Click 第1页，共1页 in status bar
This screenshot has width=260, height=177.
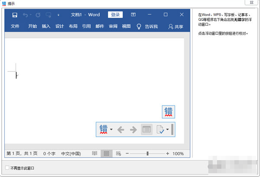point(22,154)
